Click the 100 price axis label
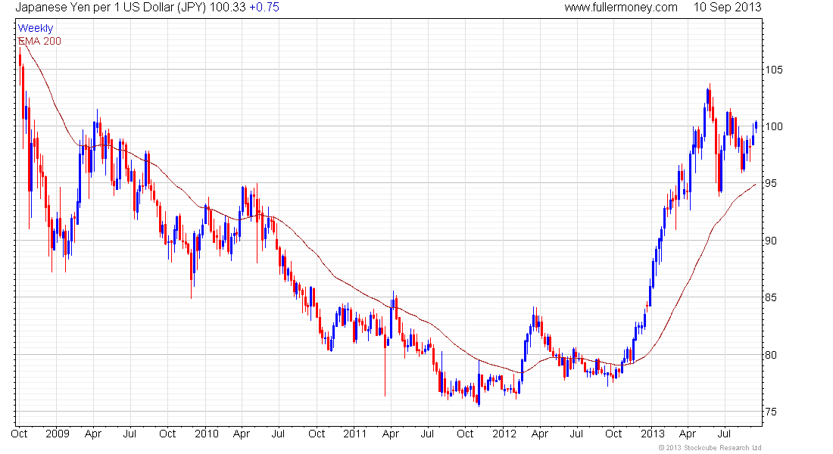Viewport: 833px width, 454px height. click(773, 126)
